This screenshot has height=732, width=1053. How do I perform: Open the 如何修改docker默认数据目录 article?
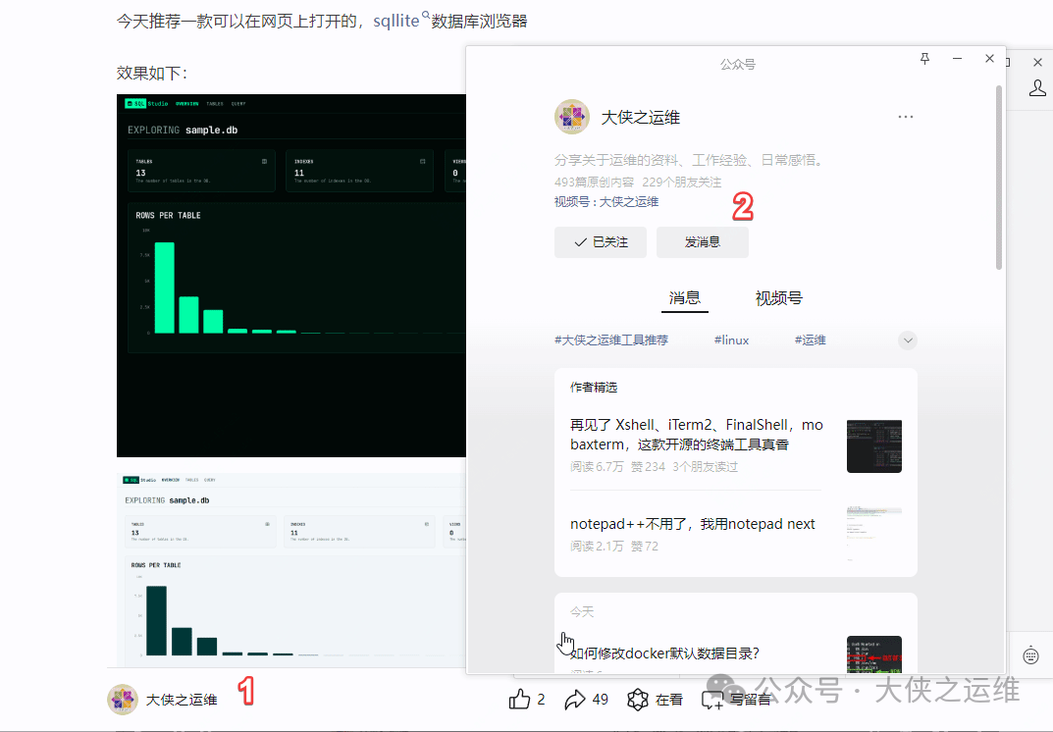tap(664, 654)
